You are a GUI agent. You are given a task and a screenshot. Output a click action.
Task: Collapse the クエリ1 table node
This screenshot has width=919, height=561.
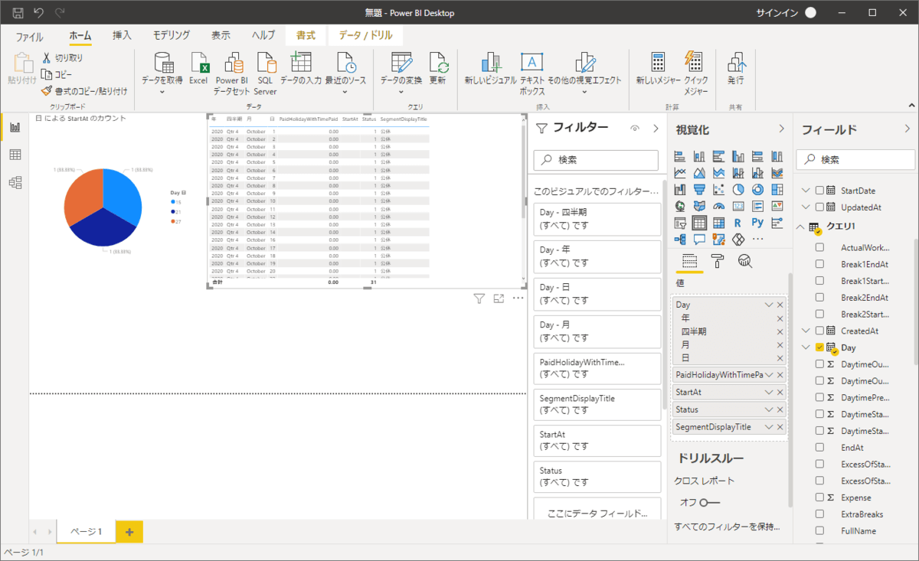800,227
